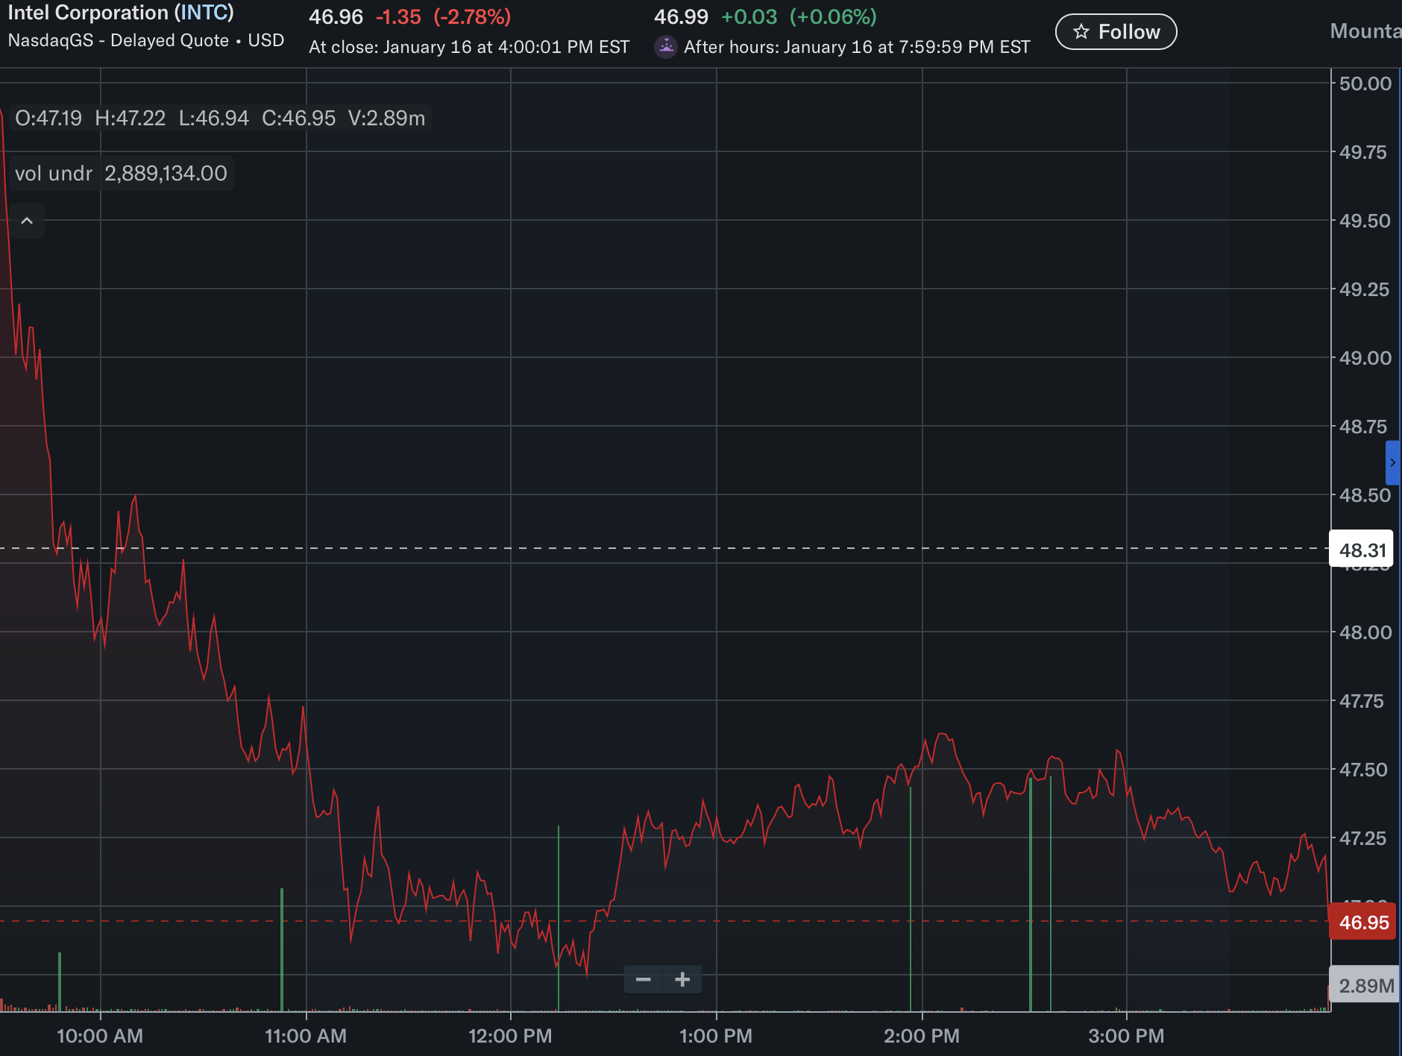Screen dimensions: 1402x1056
Task: Click the green volume bar before 11:00 AM
Action: pos(282,947)
